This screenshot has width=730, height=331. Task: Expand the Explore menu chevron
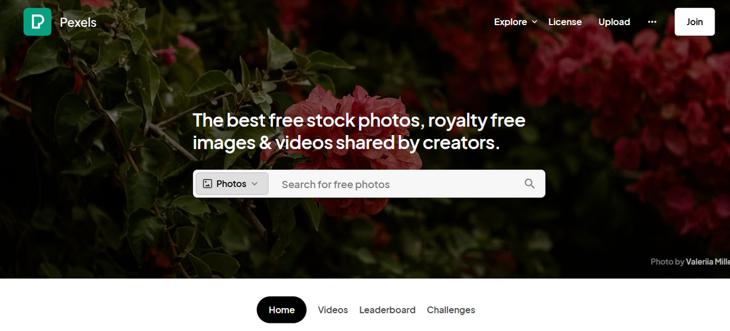(x=534, y=22)
